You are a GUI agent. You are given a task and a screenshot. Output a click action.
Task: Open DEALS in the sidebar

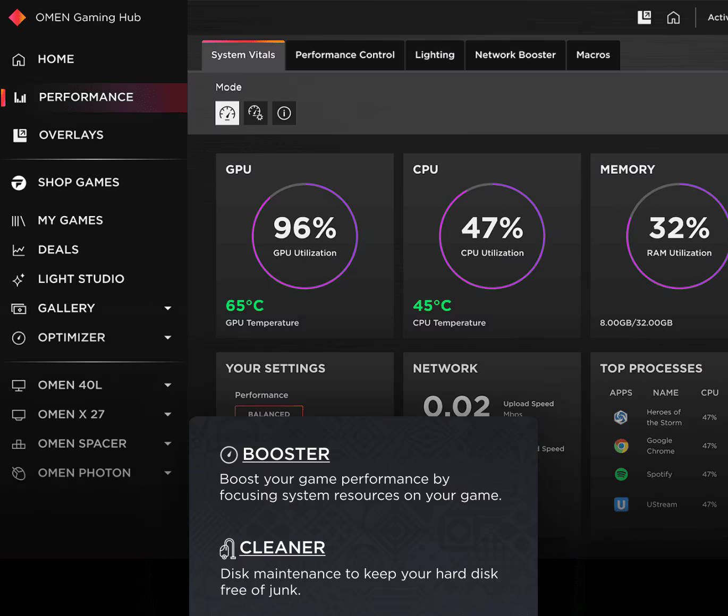(58, 250)
